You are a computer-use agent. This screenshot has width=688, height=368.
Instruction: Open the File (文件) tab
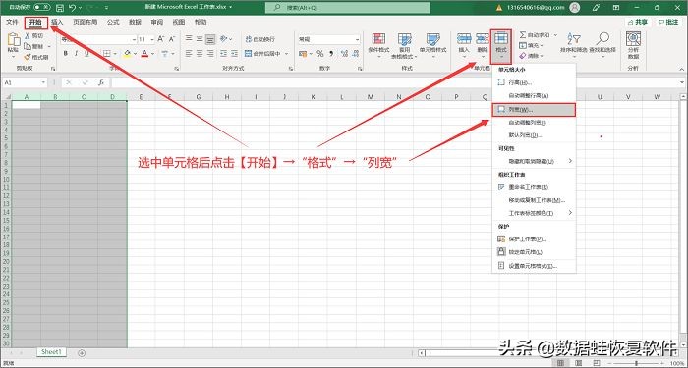coord(12,22)
